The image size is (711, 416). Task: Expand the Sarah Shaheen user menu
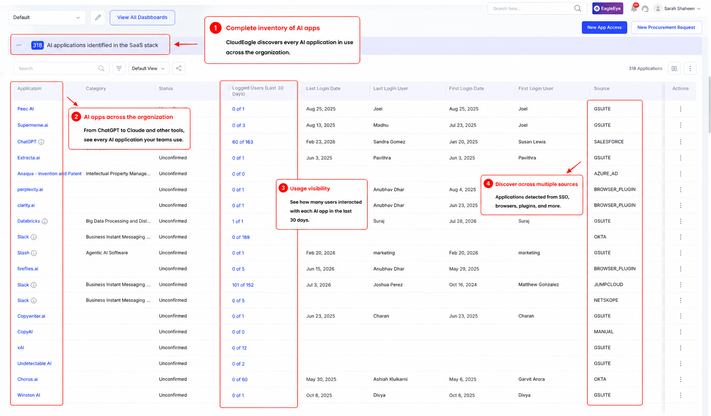677,9
